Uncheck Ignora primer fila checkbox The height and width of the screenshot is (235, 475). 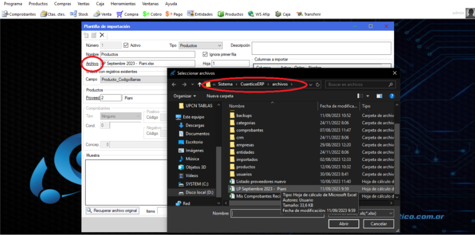pos(205,54)
